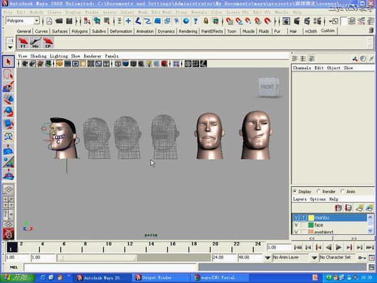Open shelf options arrow menu
Image resolution: width=377 pixels, height=283 pixels.
[10, 47]
